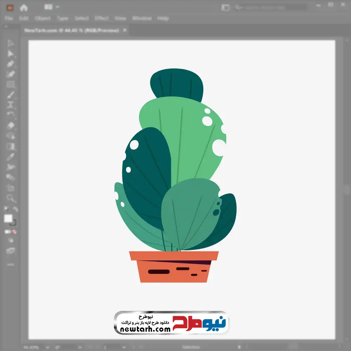The width and height of the screenshot is (351, 351).
Task: Select the Type tool
Action: pyautogui.click(x=11, y=105)
